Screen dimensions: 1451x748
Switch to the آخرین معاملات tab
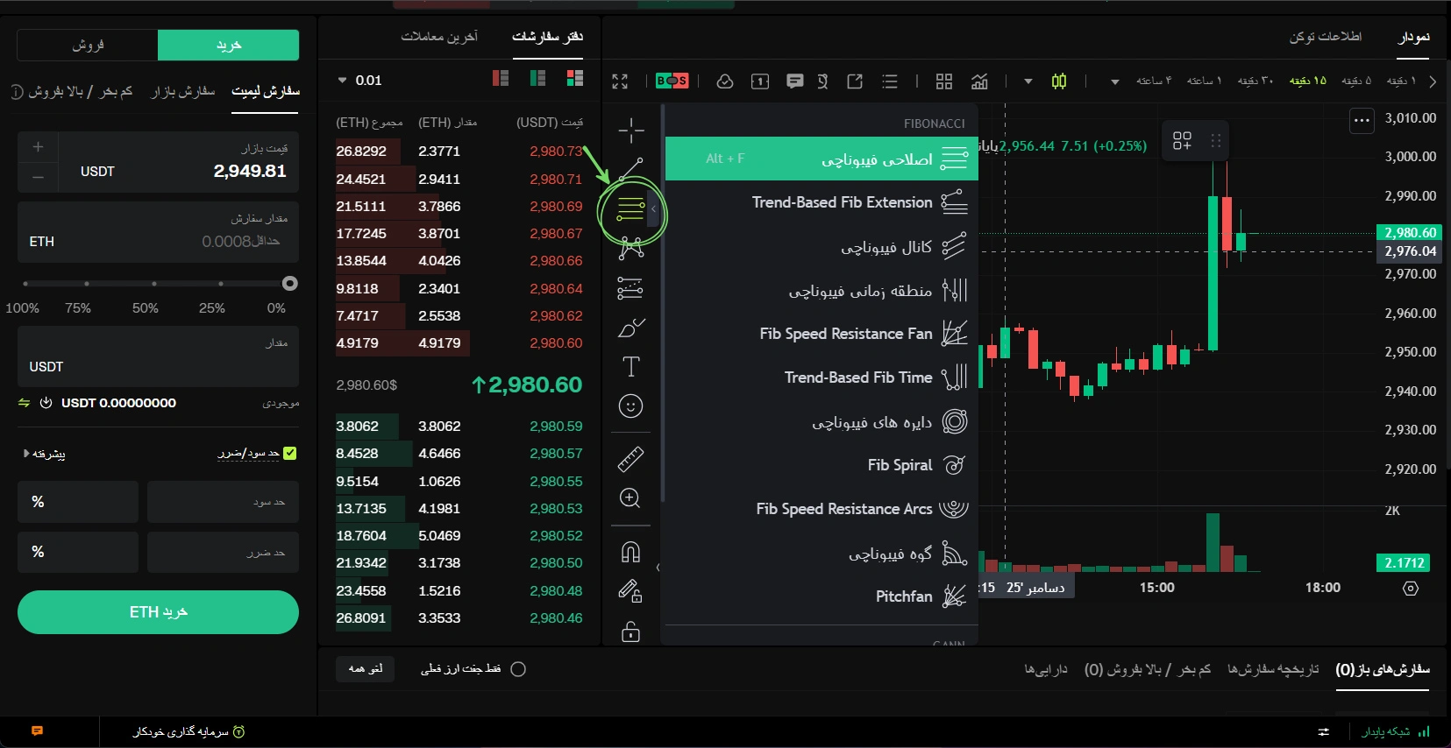pyautogui.click(x=439, y=36)
